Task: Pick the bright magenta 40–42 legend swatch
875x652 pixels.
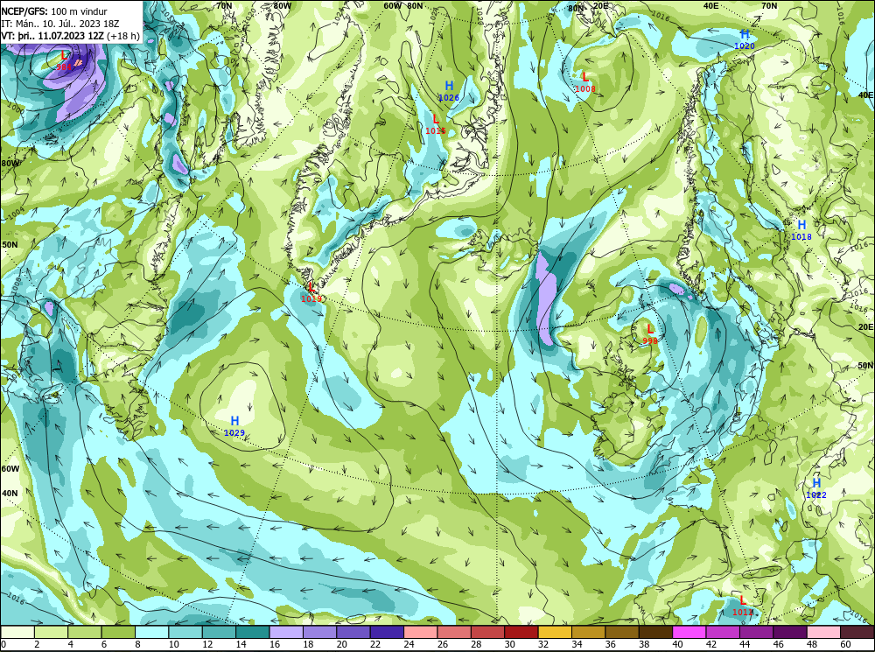Action: pyautogui.click(x=689, y=632)
